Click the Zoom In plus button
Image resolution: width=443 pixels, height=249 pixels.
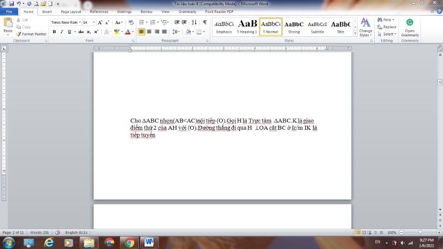click(439, 232)
